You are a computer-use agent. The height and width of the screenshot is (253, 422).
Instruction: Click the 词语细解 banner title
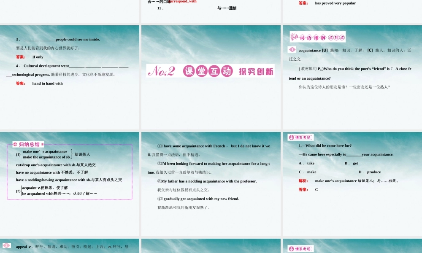click(x=313, y=38)
